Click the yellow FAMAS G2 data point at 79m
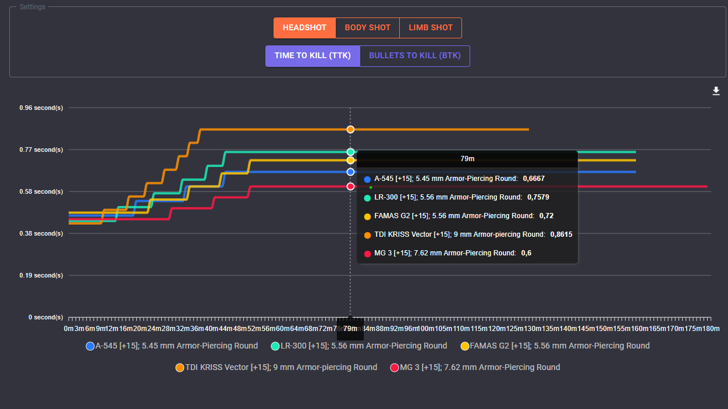728x409 pixels. pos(350,160)
